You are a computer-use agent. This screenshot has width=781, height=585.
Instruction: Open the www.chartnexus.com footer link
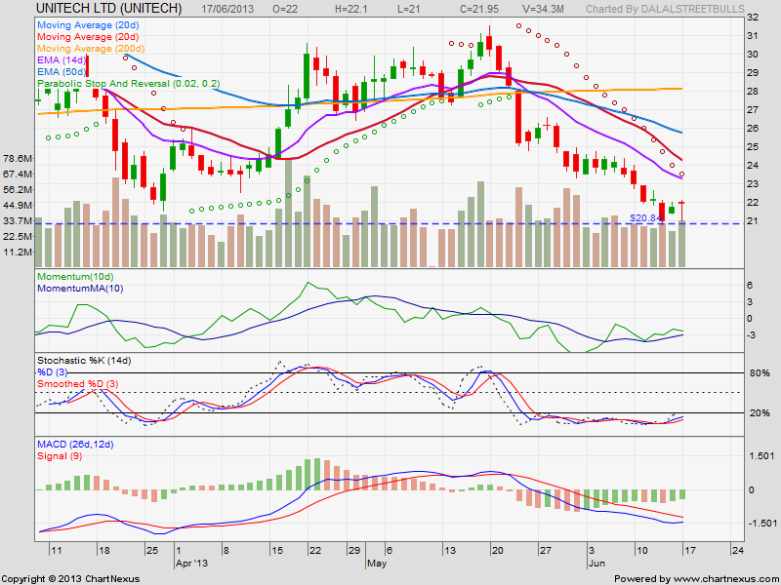tap(725, 579)
